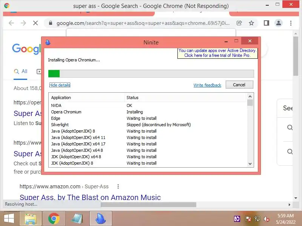The width and height of the screenshot is (302, 226).
Task: Click Chrome's forward navigation arrow
Action: click(x=23, y=23)
